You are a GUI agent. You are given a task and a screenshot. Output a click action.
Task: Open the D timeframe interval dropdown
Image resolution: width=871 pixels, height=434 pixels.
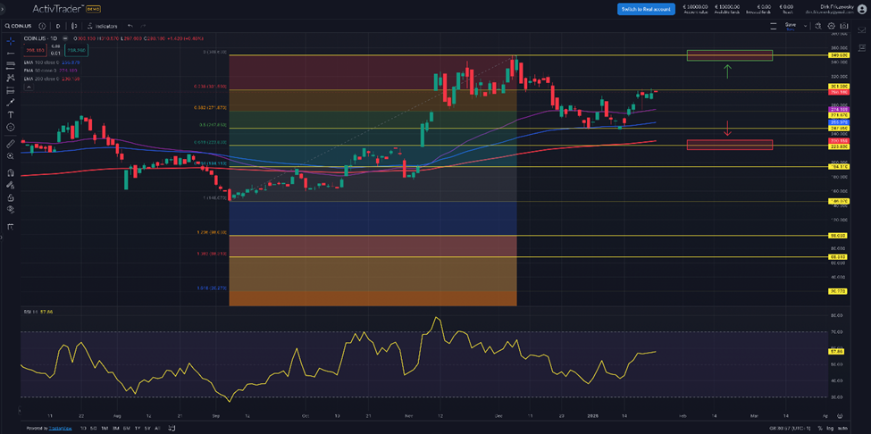tap(58, 26)
